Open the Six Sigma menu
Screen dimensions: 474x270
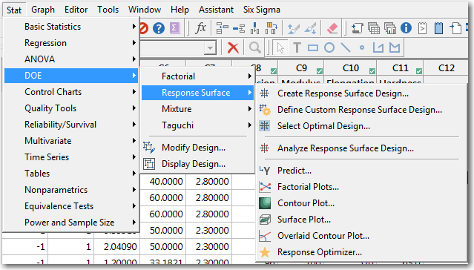262,10
